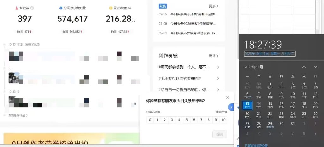The image size is (324, 147).
Task: Open topic #电子琴可以当钢琴弹吗# arrow
Action: (x=218, y=78)
